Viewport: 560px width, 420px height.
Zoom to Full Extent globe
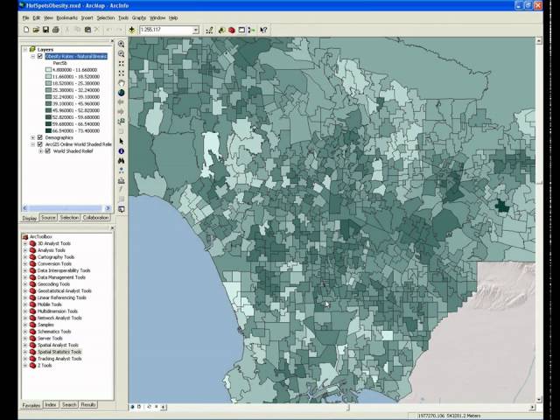click(122, 93)
